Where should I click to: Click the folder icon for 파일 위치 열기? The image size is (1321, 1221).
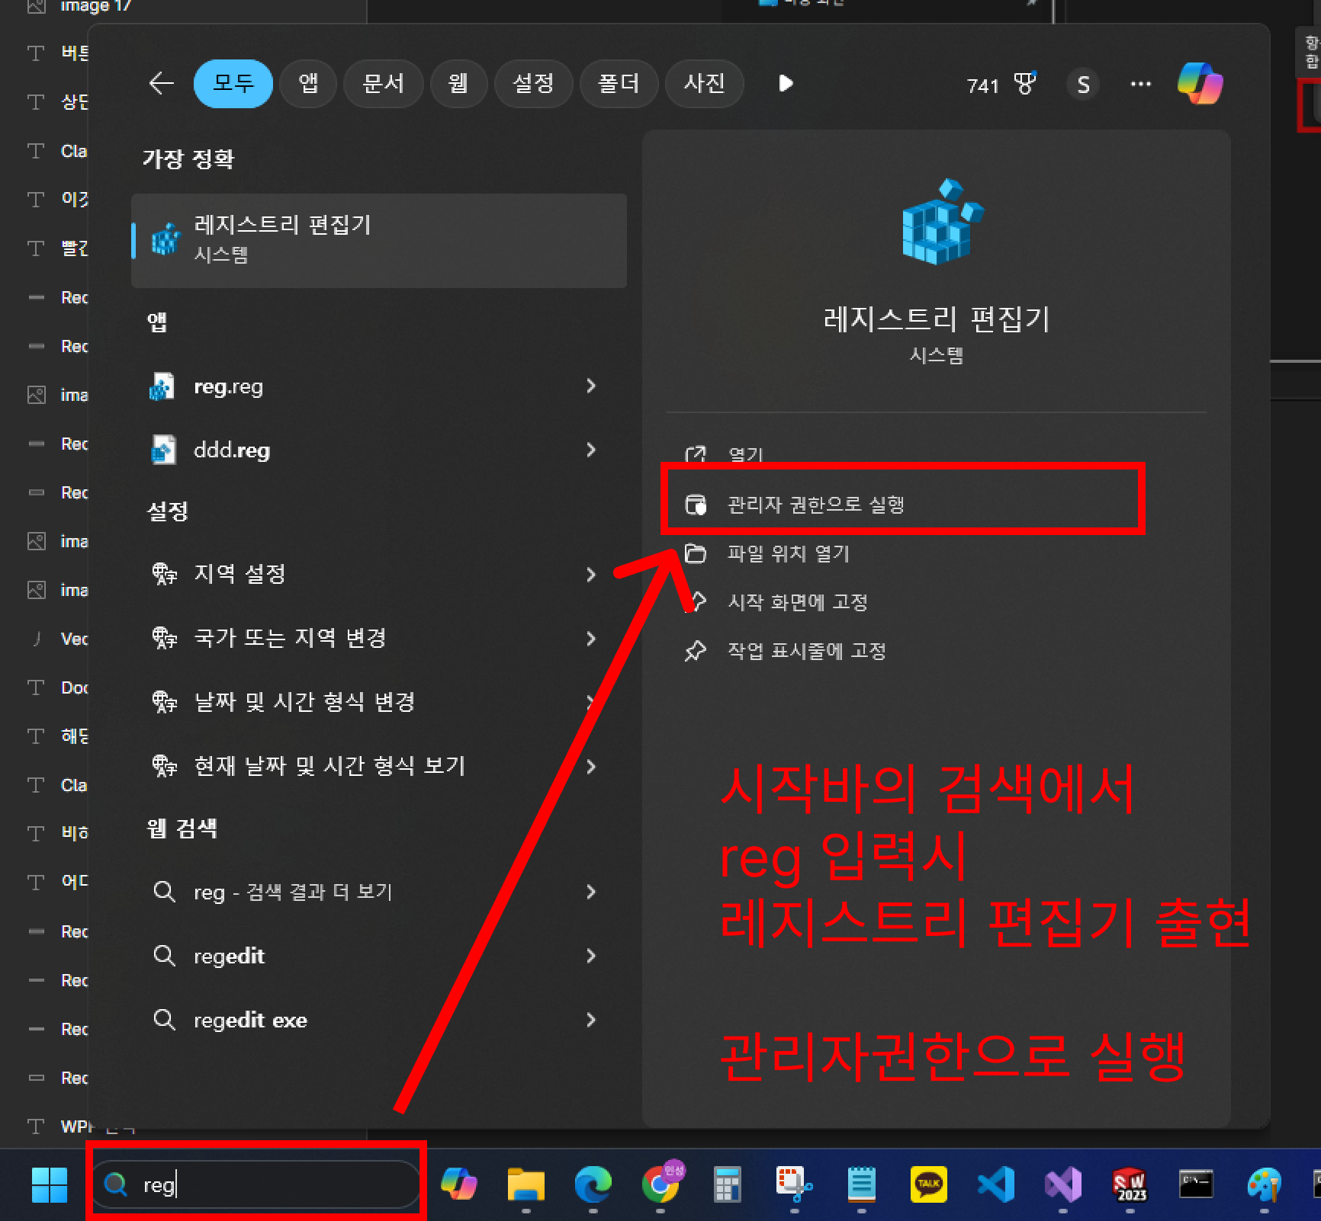[695, 553]
